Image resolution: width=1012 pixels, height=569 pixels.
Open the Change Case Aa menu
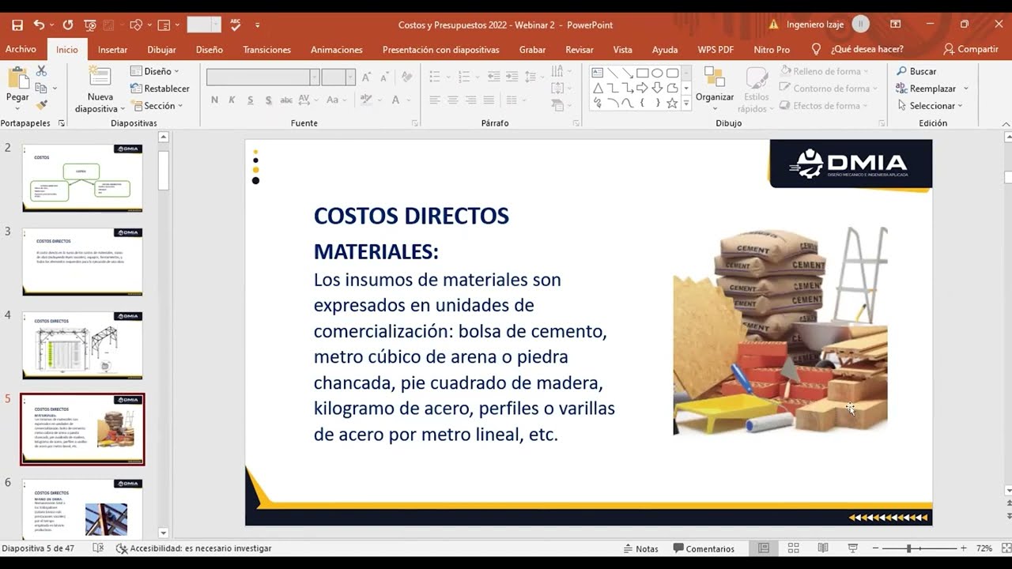click(x=335, y=100)
